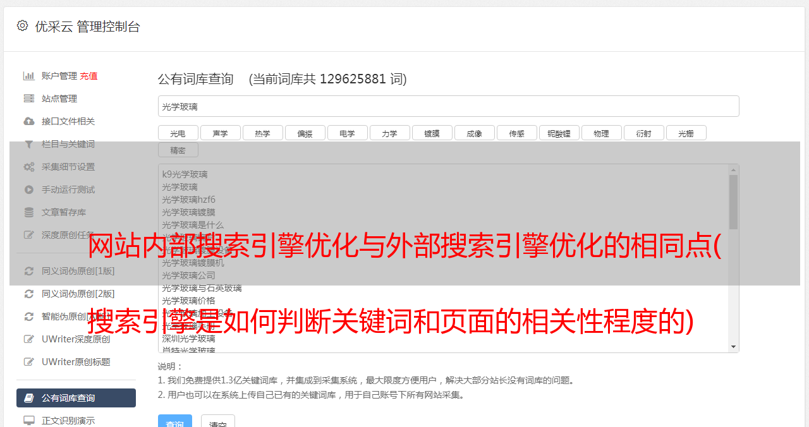Select k9光学玻璃 in results list
809x427 pixels.
[185, 174]
